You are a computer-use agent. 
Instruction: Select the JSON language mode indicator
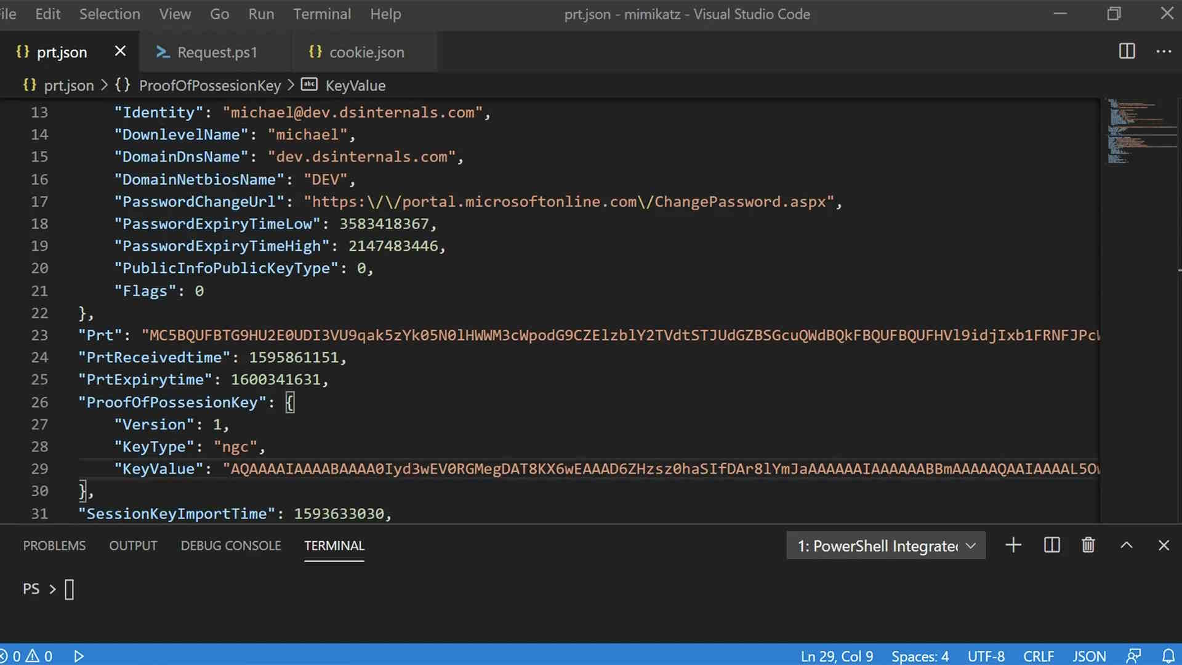click(x=1089, y=656)
